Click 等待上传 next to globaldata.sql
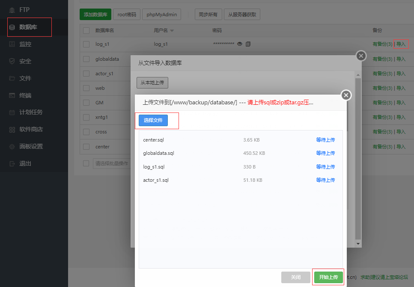414x287 pixels. pos(325,153)
